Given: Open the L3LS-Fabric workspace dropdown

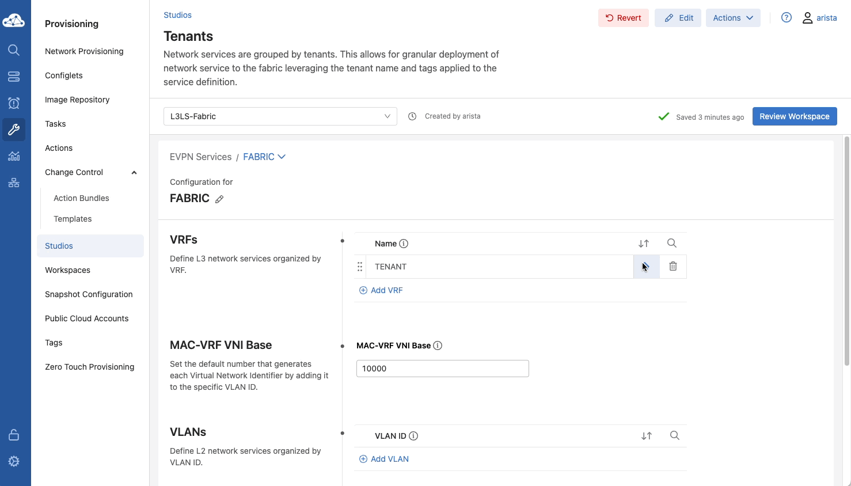Looking at the screenshot, I should (x=280, y=116).
